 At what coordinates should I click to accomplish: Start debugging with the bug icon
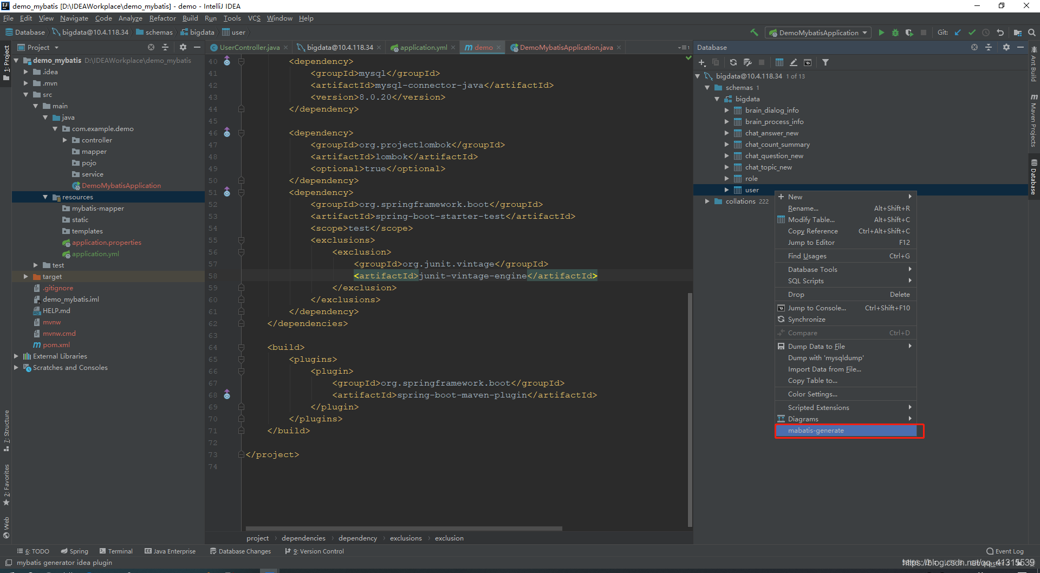(x=895, y=32)
